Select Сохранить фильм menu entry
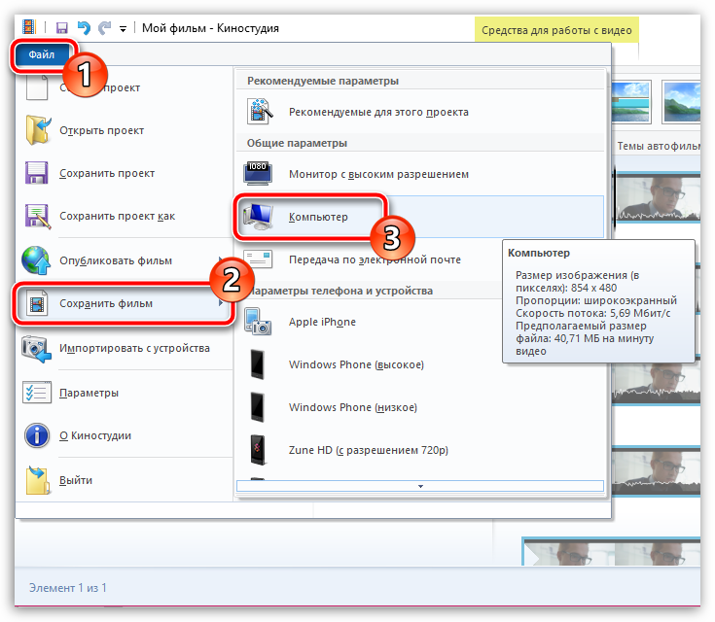This screenshot has height=622, width=715. (124, 303)
